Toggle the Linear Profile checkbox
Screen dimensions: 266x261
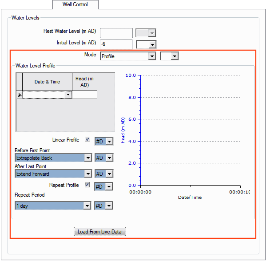point(87,139)
